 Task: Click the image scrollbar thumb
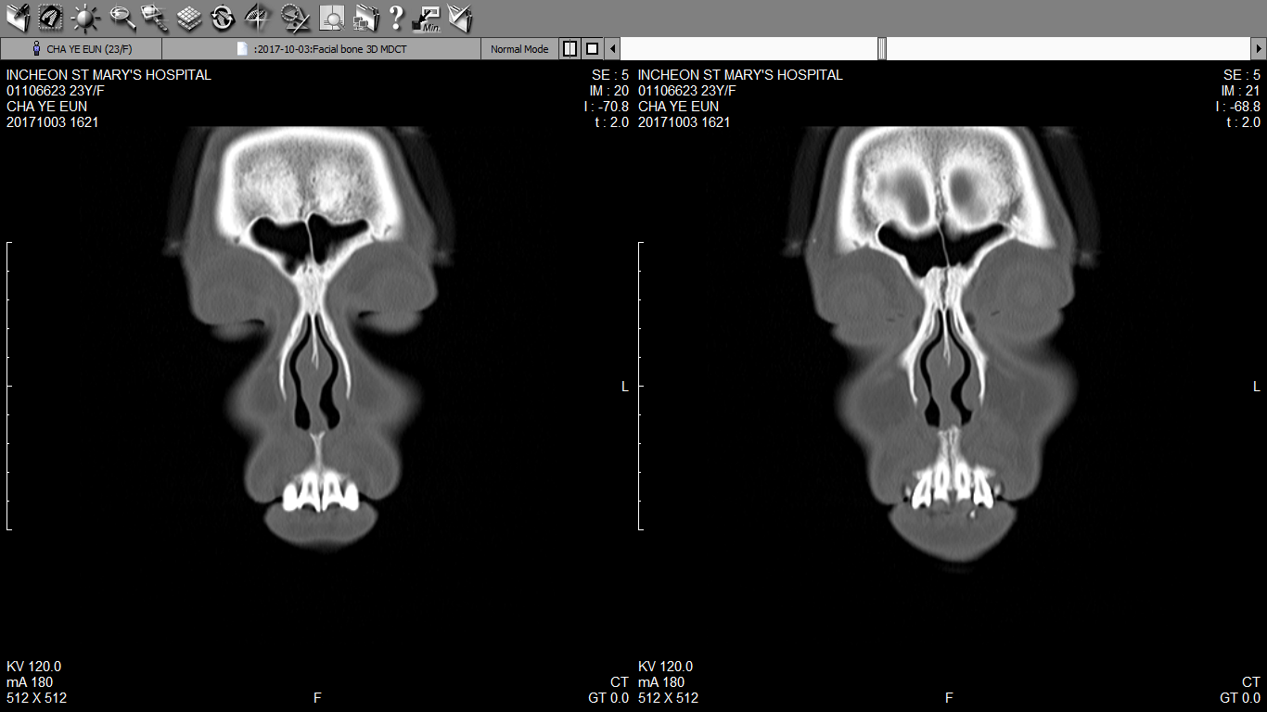(881, 48)
